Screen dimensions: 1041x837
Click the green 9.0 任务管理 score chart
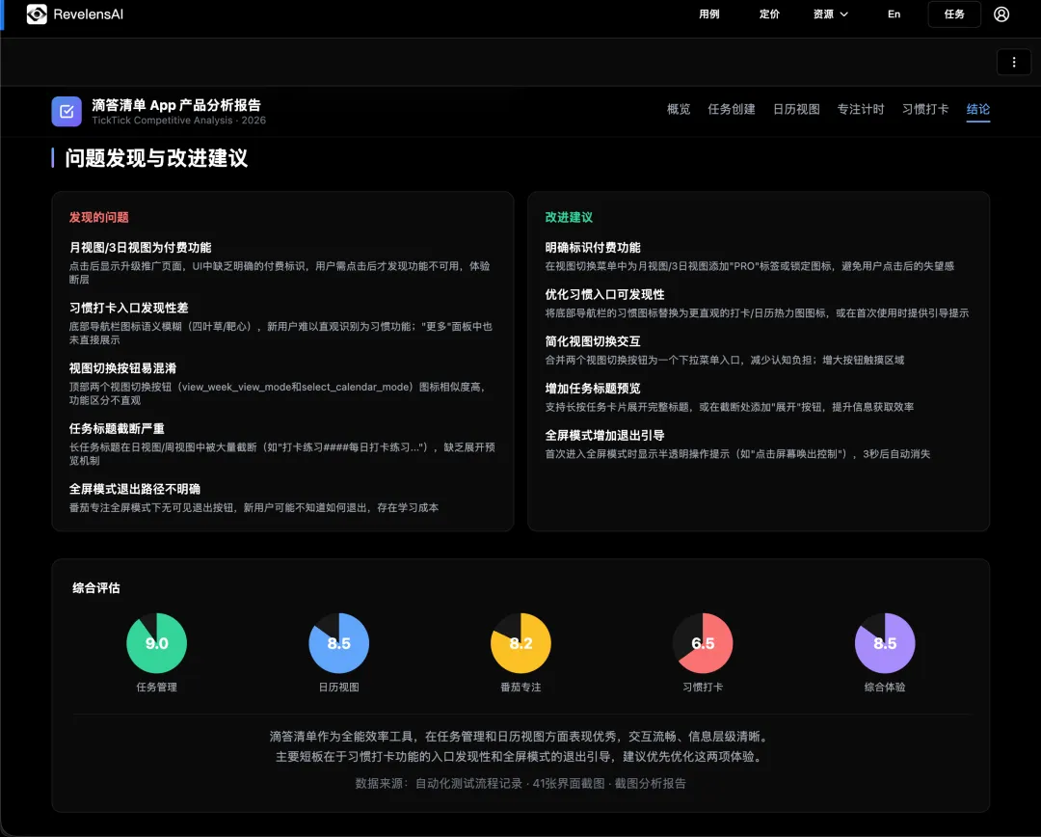(157, 643)
